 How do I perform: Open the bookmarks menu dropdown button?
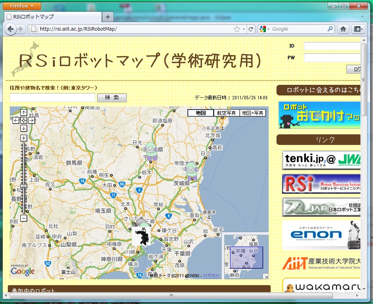[x=357, y=29]
